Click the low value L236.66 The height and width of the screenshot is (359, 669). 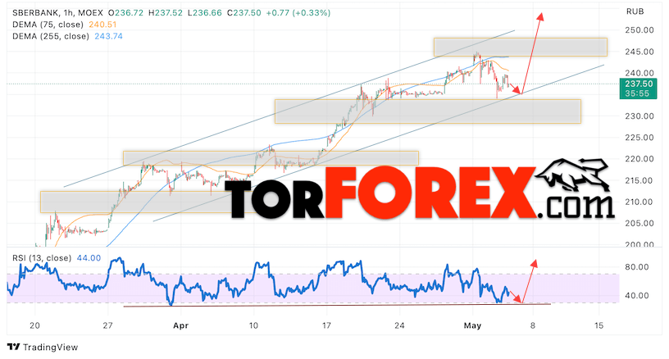(205, 13)
